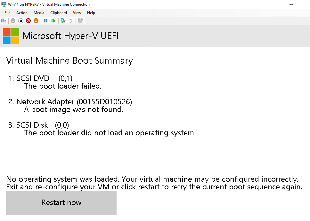
Task: Click the 'Virtual Machine Boot Summary' heading
Action: [x=69, y=61]
